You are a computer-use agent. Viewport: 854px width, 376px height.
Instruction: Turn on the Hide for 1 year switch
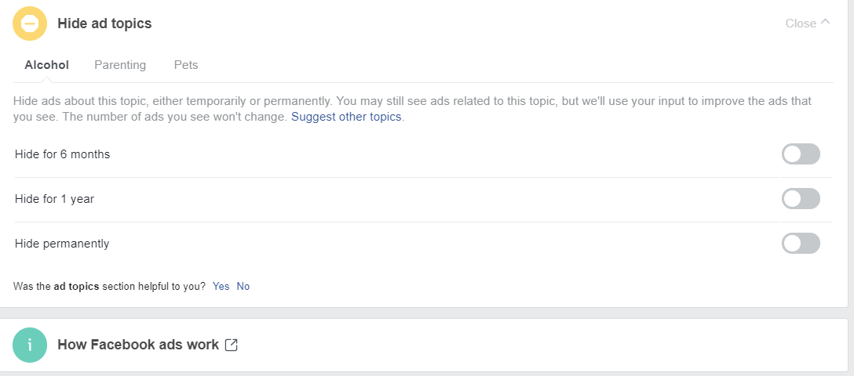[801, 199]
